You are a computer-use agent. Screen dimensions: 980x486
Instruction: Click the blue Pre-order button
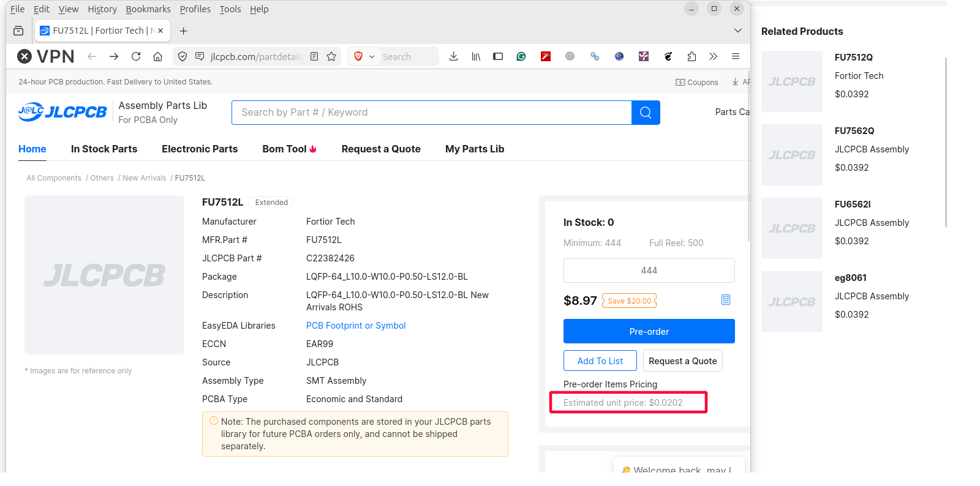(x=649, y=331)
